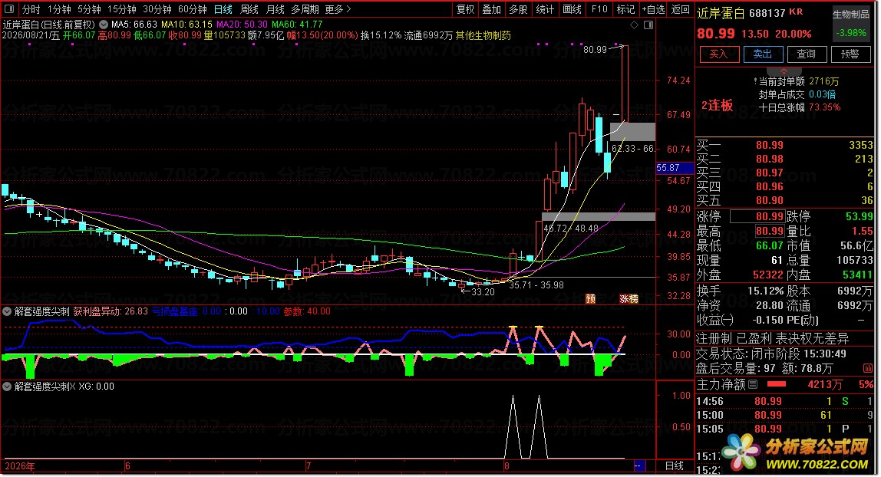Click the 返回 back button
881x477 pixels.
(680, 9)
